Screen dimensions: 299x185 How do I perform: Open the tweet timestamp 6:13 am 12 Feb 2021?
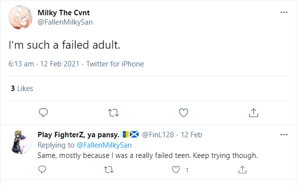click(x=44, y=64)
